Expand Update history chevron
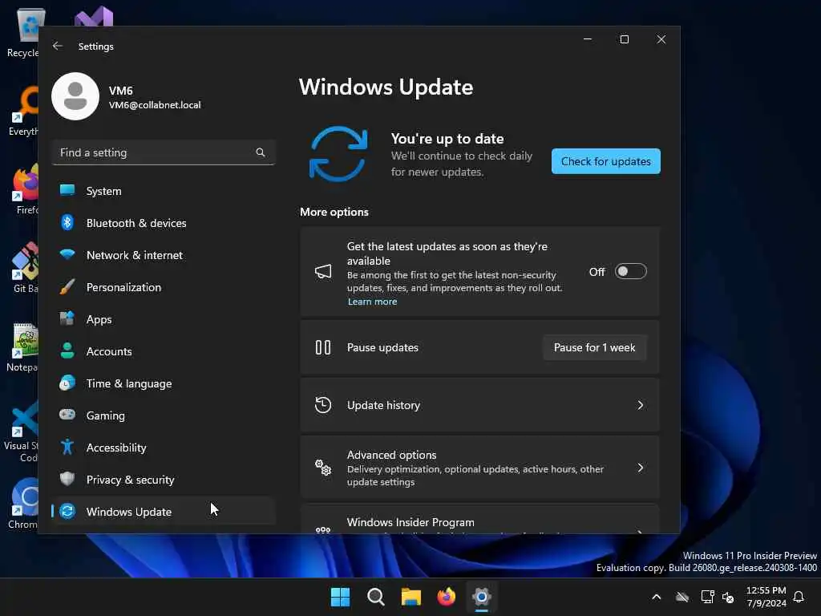 point(640,405)
